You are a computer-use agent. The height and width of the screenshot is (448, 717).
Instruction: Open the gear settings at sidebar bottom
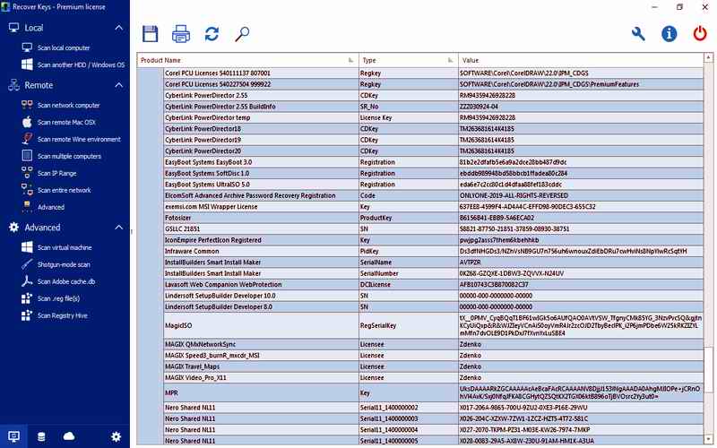coord(116,436)
